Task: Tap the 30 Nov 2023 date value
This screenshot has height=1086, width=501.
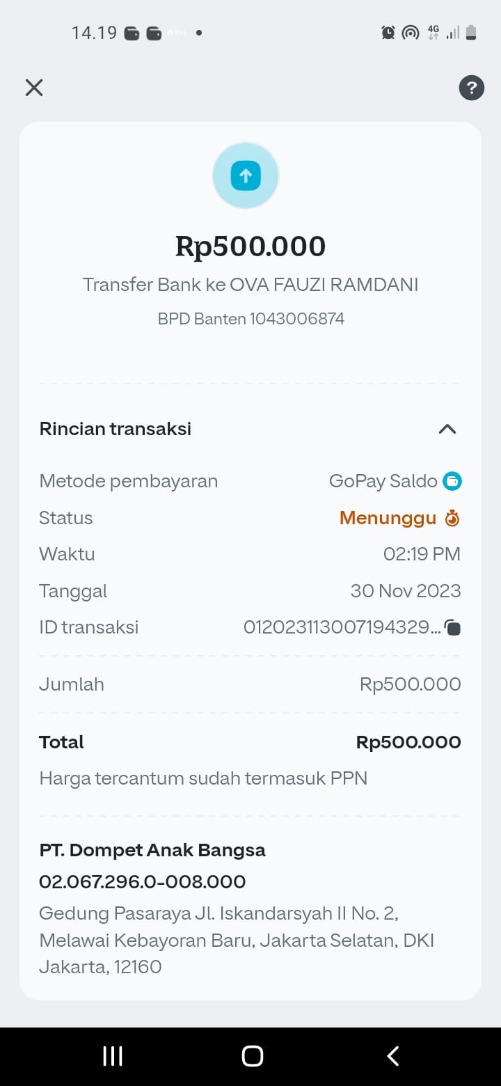Action: 406,591
